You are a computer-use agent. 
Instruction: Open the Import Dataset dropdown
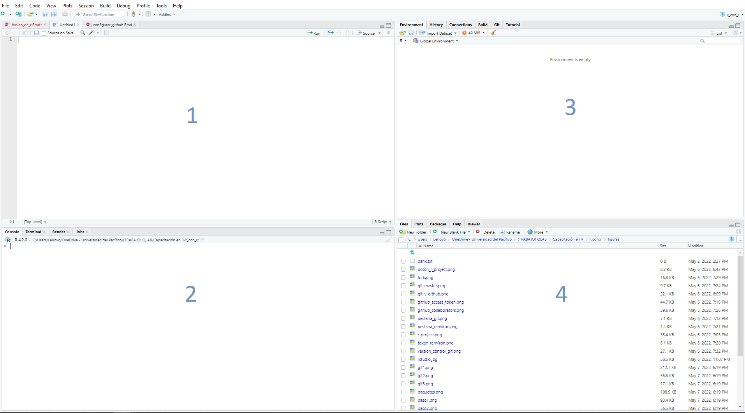(438, 33)
